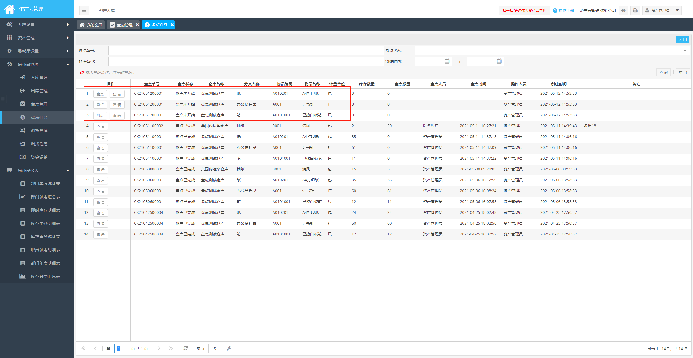Viewport: 693px width, 358px height.
Task: Open 出库管理 in sidebar
Action: click(x=37, y=91)
